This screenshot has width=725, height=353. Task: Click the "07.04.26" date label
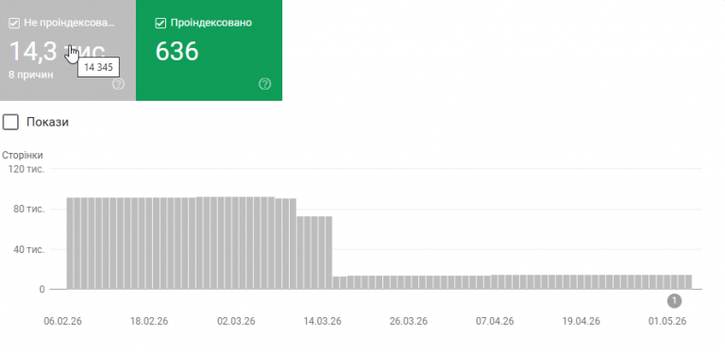pyautogui.click(x=495, y=321)
